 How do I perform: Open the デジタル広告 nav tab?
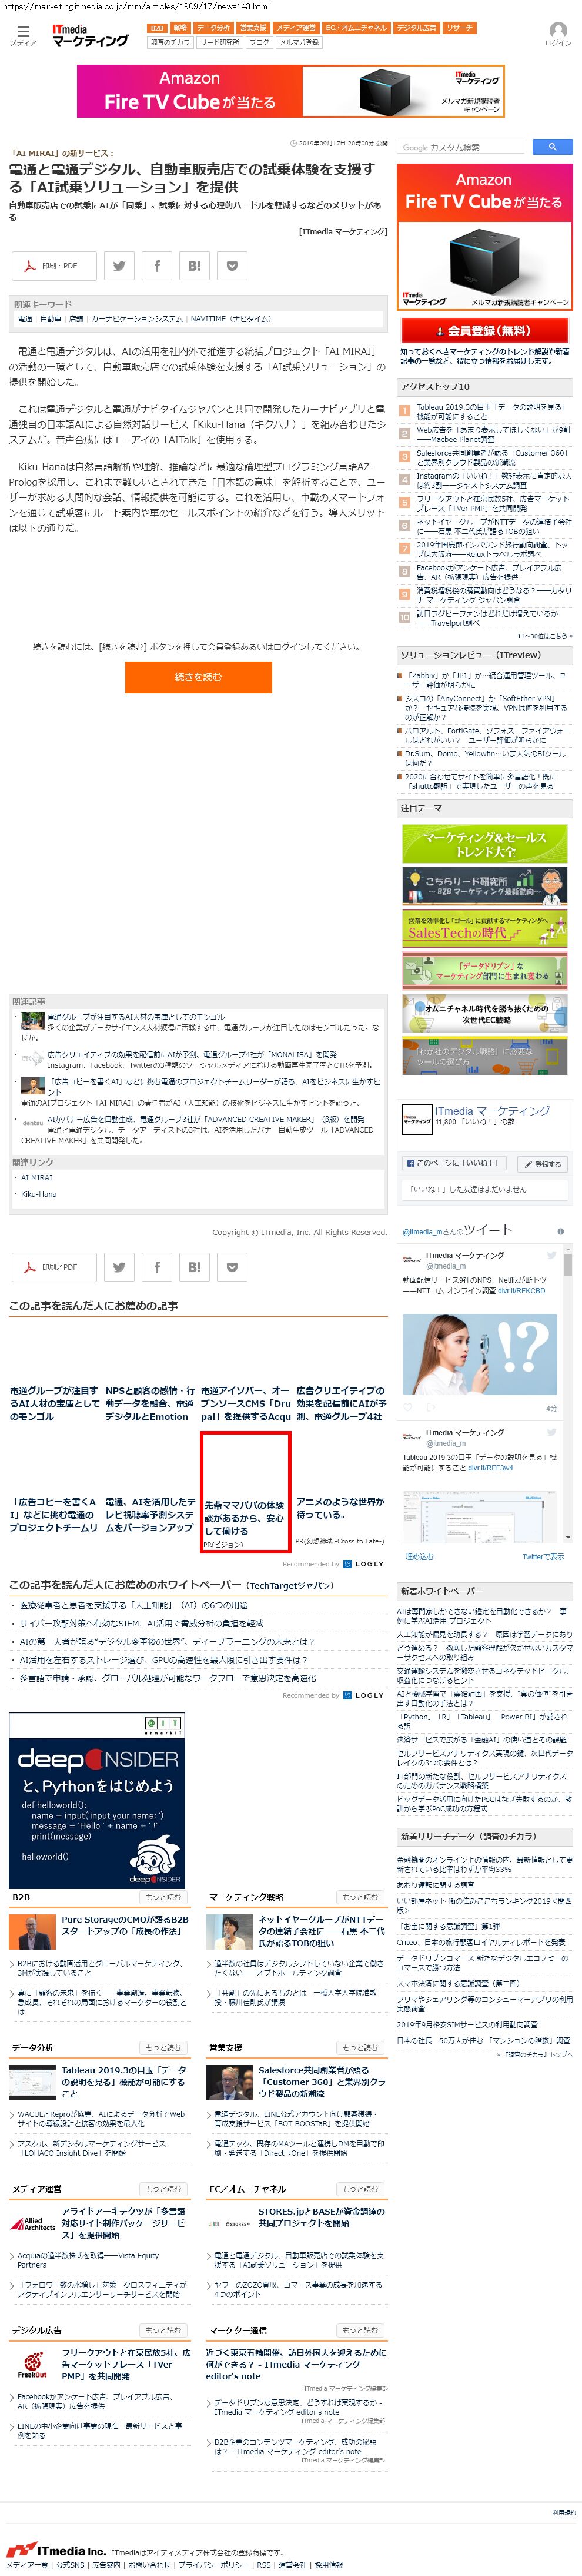pos(416,28)
